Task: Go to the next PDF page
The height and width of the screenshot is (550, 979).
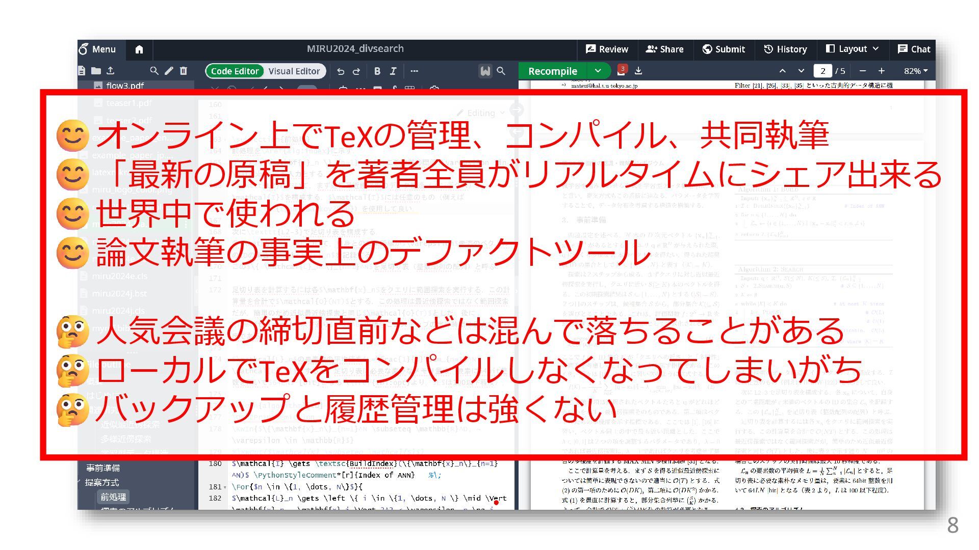Action: coord(801,71)
